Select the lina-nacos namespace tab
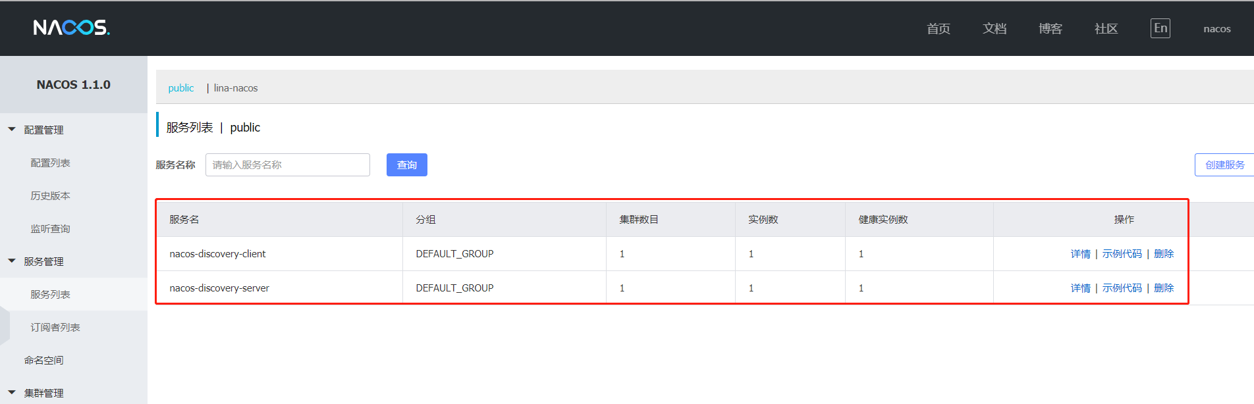The width and height of the screenshot is (1254, 404). click(236, 88)
